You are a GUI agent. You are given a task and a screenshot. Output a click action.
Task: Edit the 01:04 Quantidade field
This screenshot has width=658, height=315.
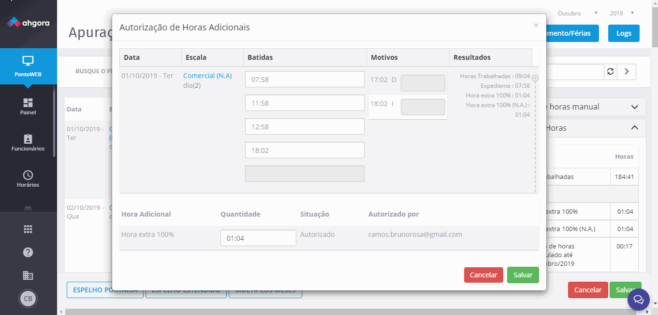[x=258, y=238]
